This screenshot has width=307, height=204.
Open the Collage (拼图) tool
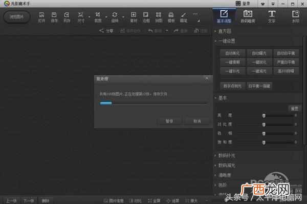click(159, 15)
